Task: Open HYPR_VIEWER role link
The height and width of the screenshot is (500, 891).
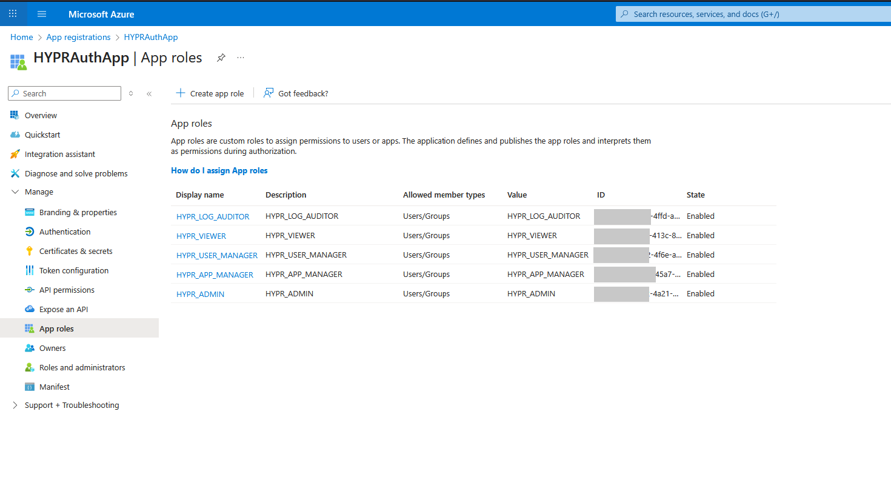Action: [x=201, y=236]
